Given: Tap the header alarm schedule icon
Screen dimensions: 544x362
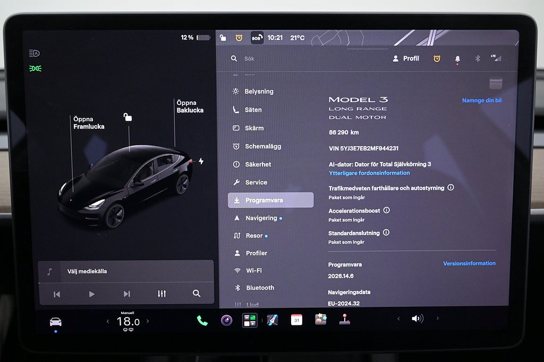Looking at the screenshot, I should 437,58.
